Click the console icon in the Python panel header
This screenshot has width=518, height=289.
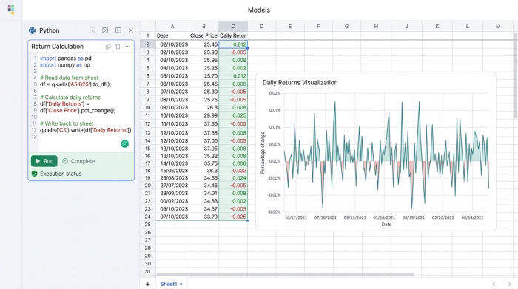coord(105,30)
